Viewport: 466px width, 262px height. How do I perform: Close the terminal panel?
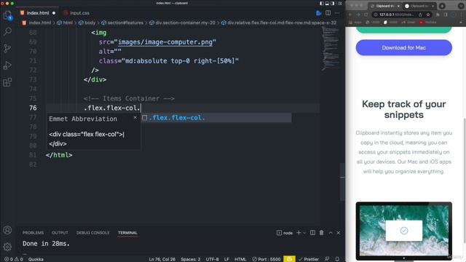pyautogui.click(x=339, y=233)
